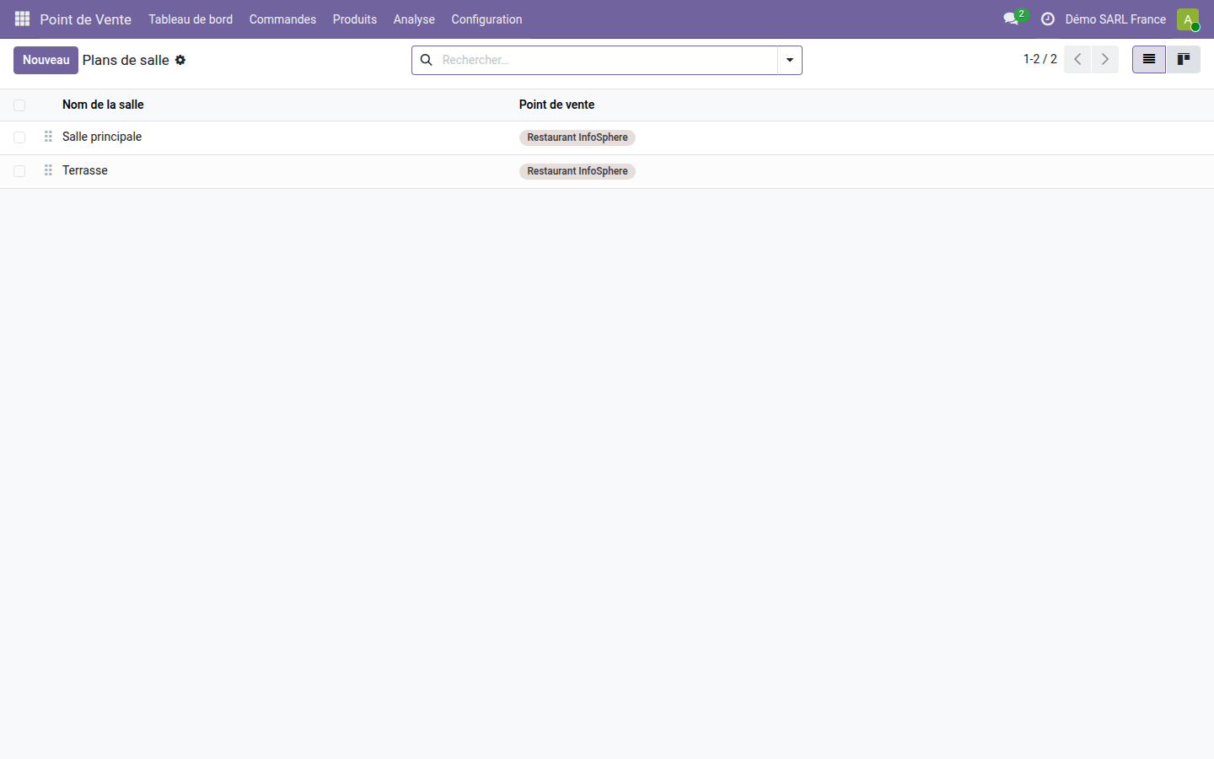This screenshot has height=759, width=1214.
Task: Click Restaurant InfoSphere tag in Terrasse row
Action: pyautogui.click(x=577, y=171)
